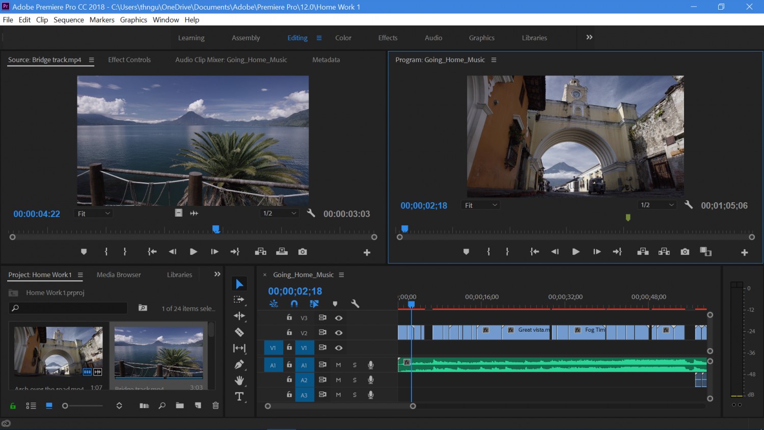Select the Selection arrow tool
764x430 pixels.
239,284
